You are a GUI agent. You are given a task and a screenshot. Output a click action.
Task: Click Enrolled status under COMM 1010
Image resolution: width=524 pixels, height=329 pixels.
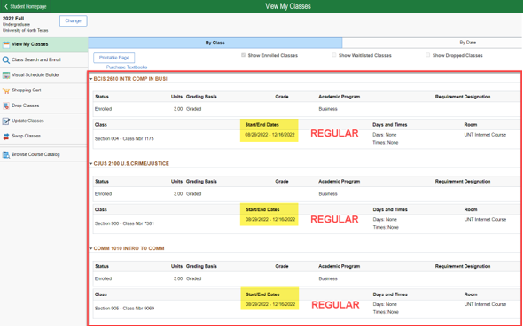coord(103,278)
